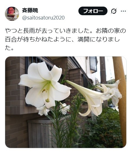Click the large front-facing white lily in the photo
The image size is (132, 154).
44,85
